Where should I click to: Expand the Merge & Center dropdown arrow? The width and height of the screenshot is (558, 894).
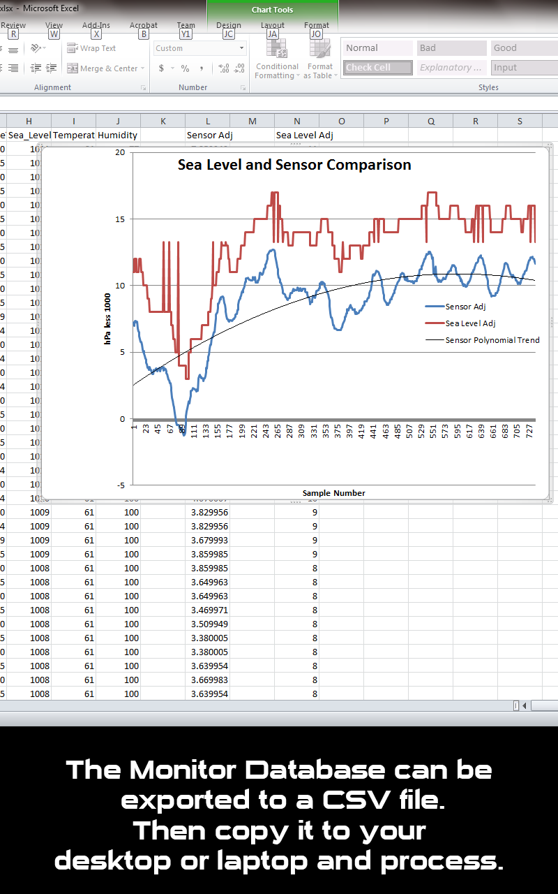143,68
